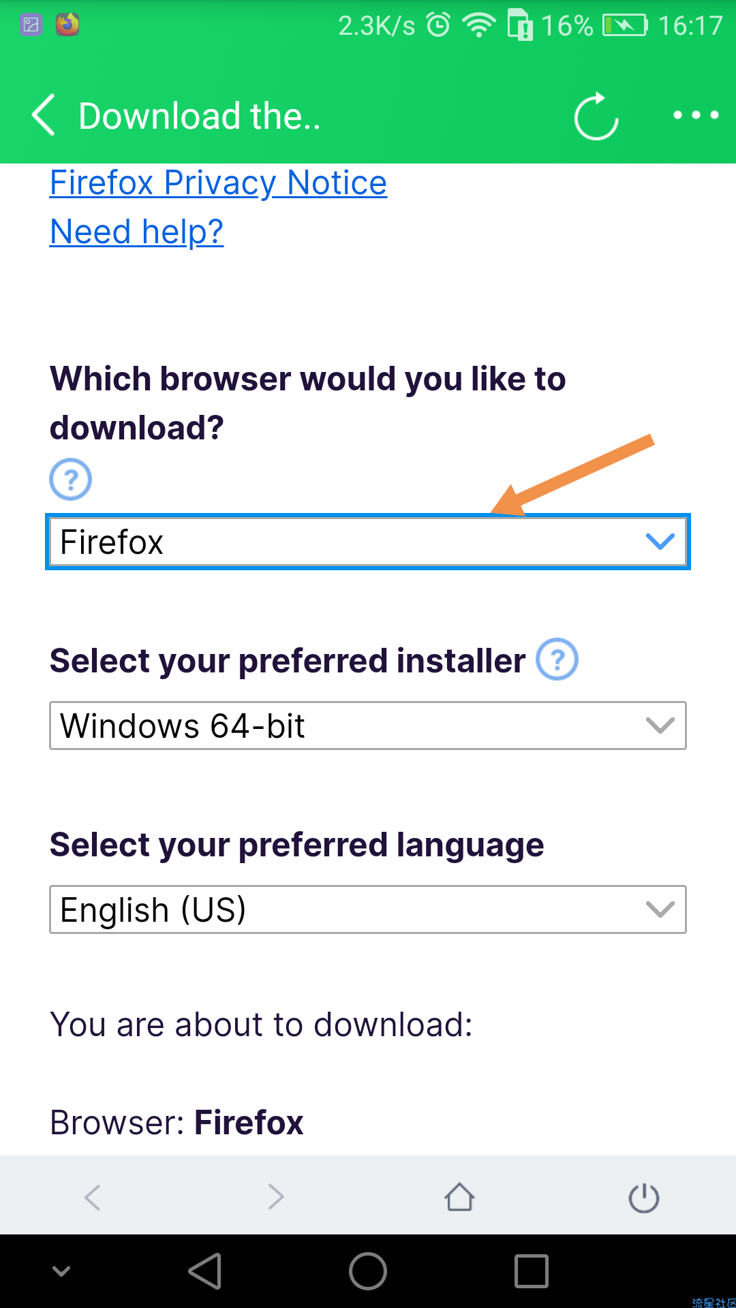Tap help icon beside preferred installer heading
This screenshot has height=1308, width=736.
(x=557, y=659)
